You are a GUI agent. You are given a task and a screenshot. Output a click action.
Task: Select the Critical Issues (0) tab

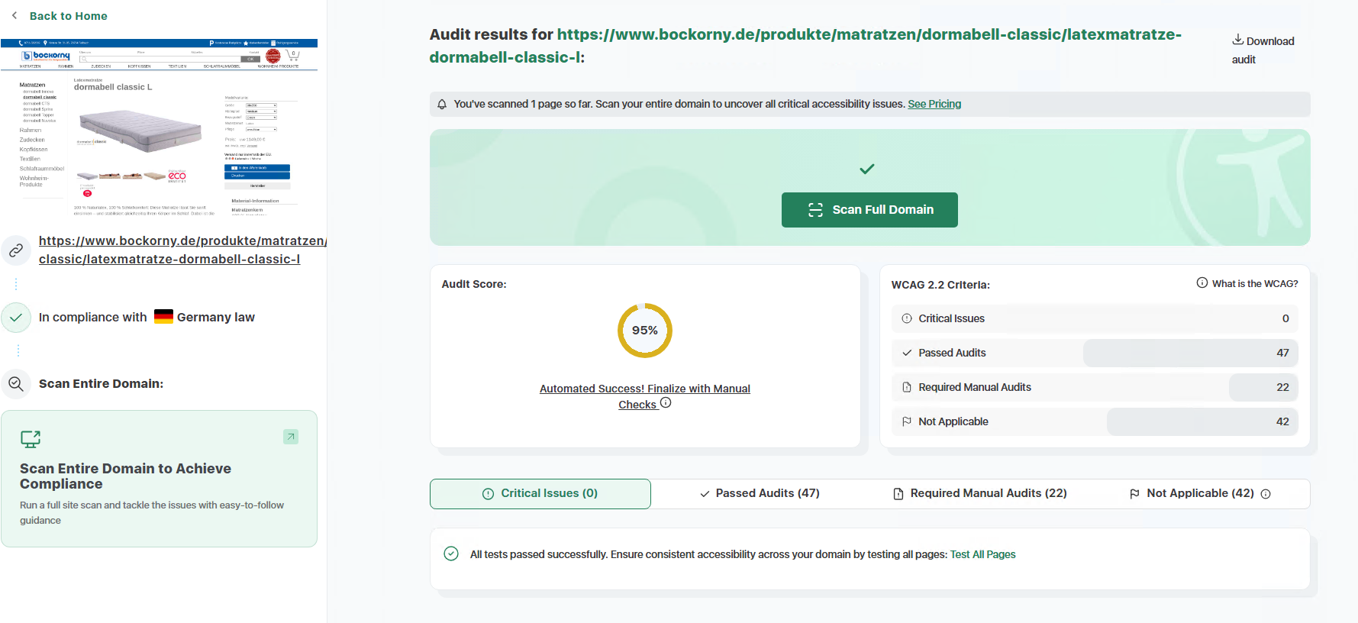pos(540,494)
